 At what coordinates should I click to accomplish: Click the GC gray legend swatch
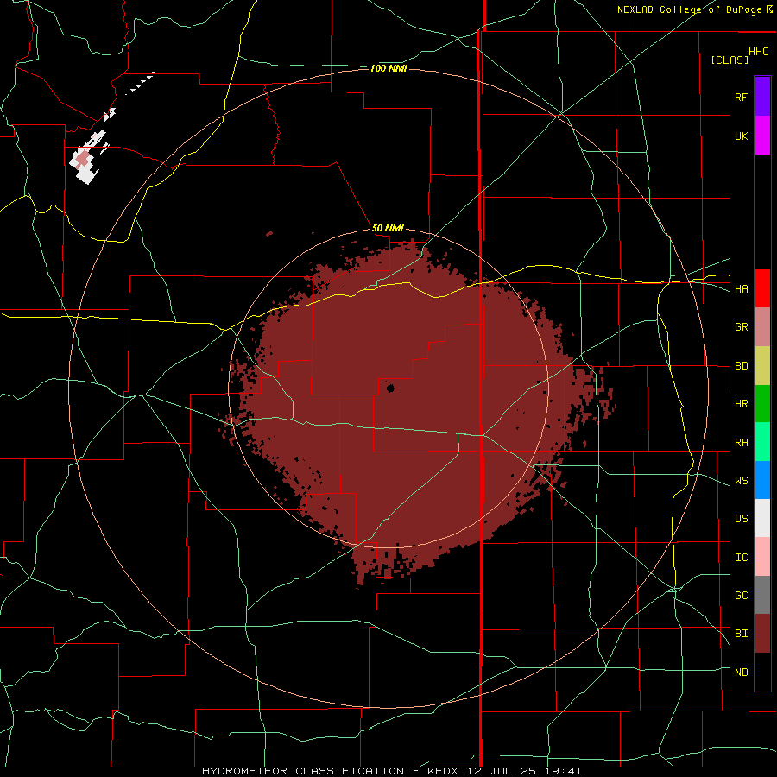(x=762, y=595)
